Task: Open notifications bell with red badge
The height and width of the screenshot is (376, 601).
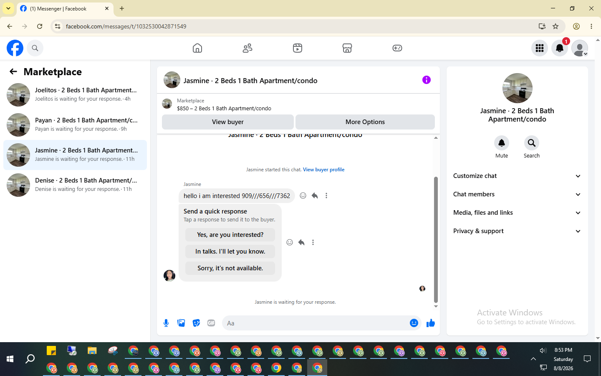Action: click(x=560, y=48)
